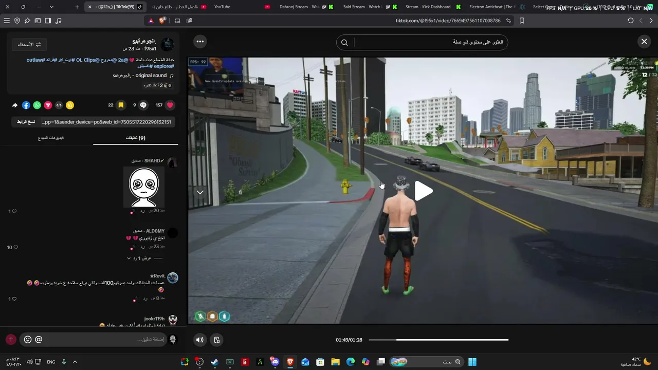Image resolution: width=658 pixels, height=370 pixels.
Task: Open the Brave Shields lion icon
Action: click(x=162, y=21)
